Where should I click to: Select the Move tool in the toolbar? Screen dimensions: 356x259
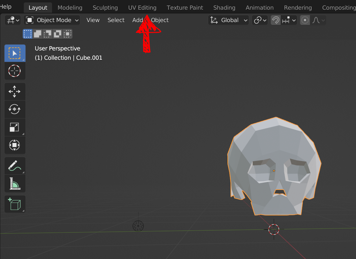tap(15, 91)
